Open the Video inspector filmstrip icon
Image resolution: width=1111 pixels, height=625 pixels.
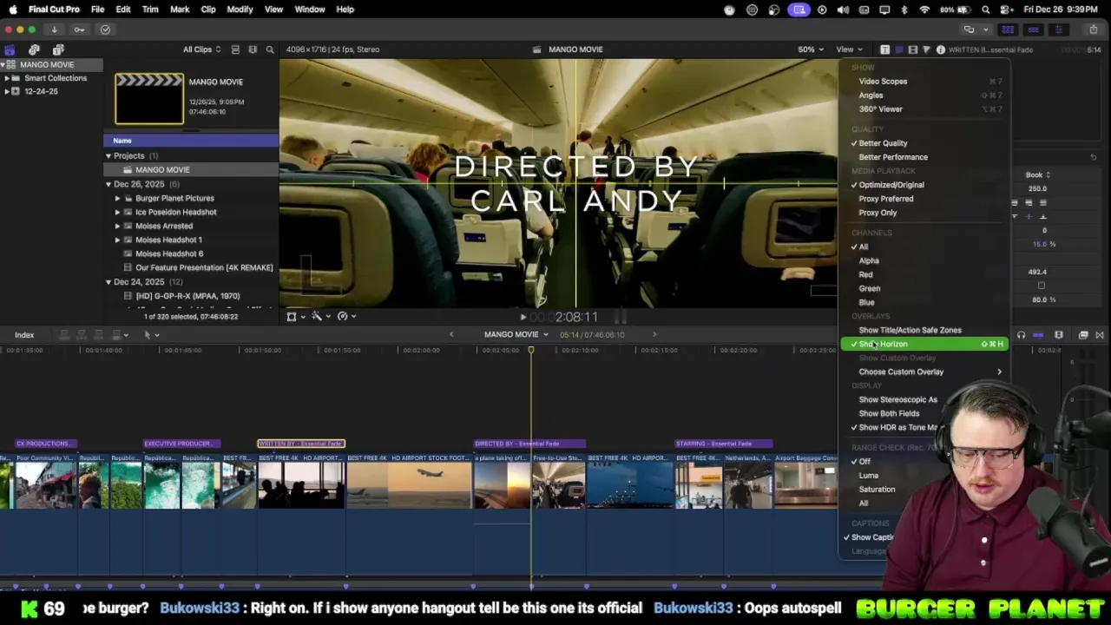(x=912, y=49)
